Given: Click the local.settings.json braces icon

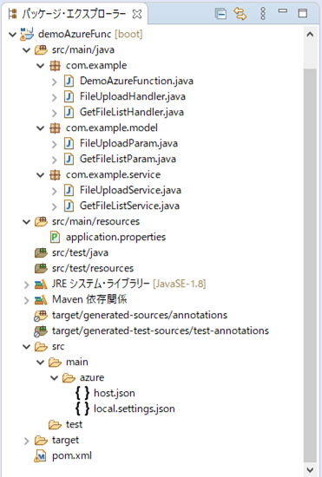Looking at the screenshot, I should coord(82,408).
